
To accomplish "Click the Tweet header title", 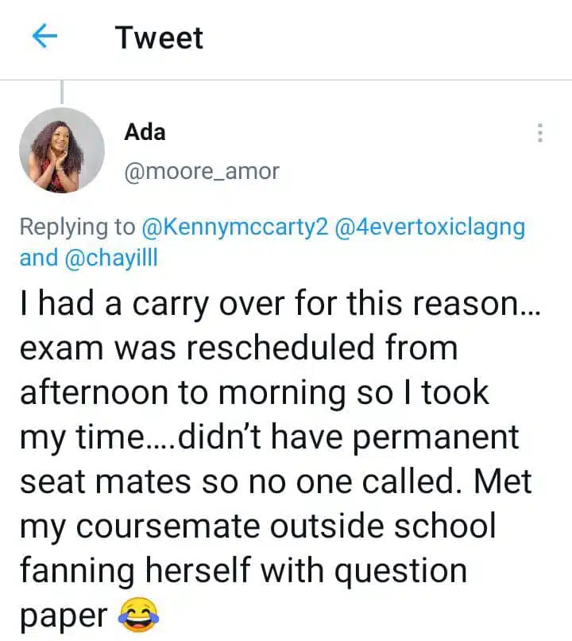I will pyautogui.click(x=159, y=37).
